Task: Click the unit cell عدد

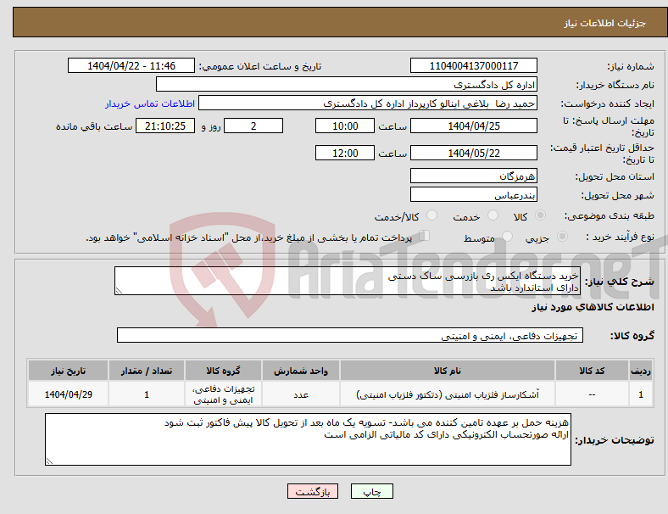Action: click(x=301, y=394)
